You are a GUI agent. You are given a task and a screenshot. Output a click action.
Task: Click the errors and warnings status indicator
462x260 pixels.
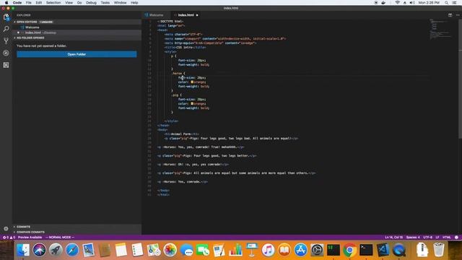click(x=9, y=238)
